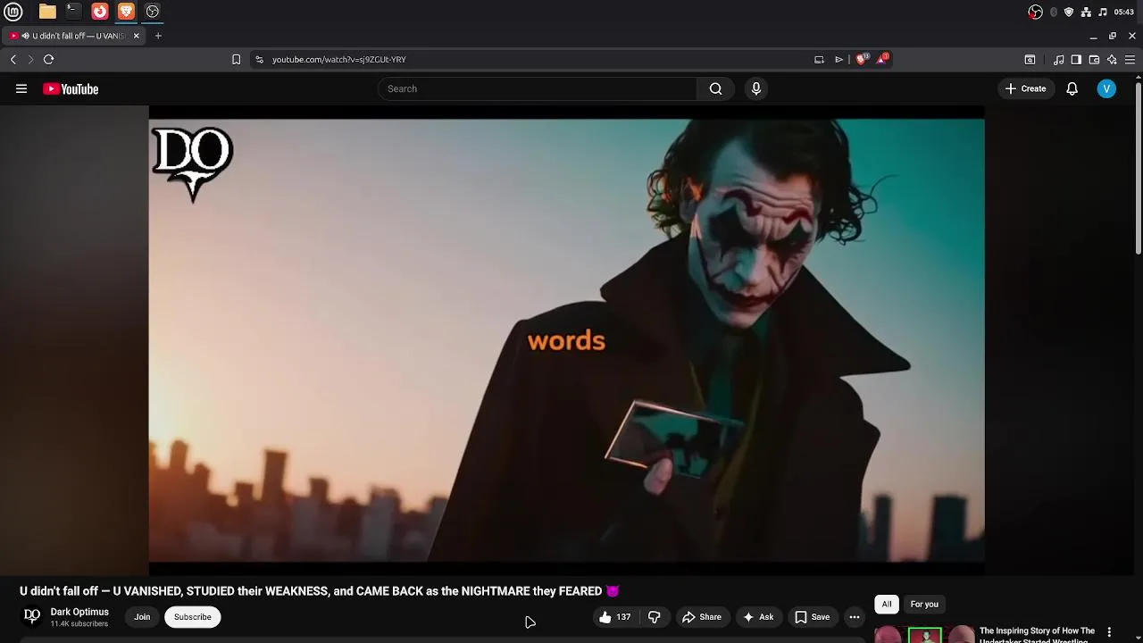Select the For you filter chip
Screen dimensions: 1143x643
coord(924,605)
